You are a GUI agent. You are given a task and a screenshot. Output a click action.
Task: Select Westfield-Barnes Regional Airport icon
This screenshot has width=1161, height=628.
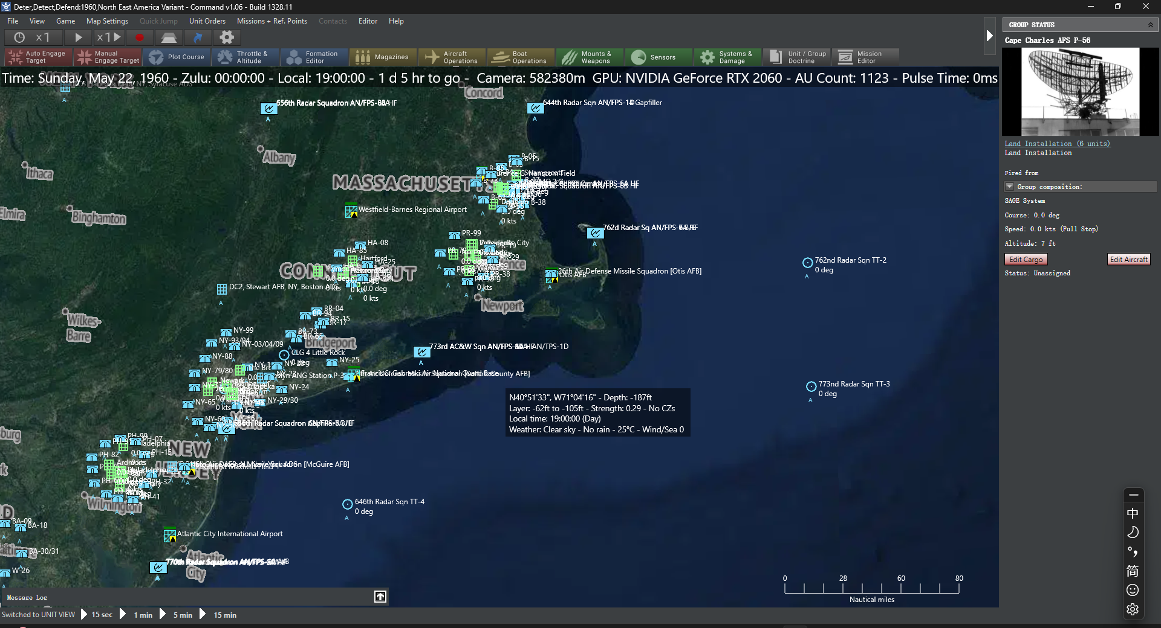[x=351, y=211]
